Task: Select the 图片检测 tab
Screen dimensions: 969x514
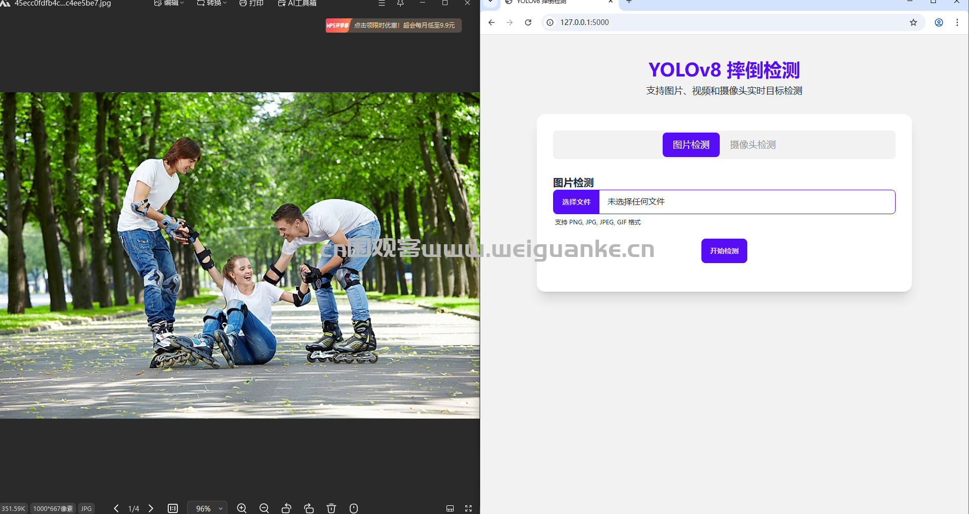Action: pos(691,145)
